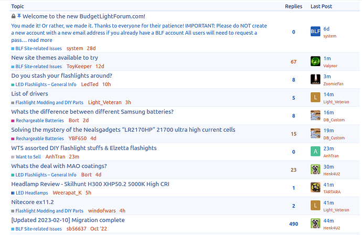This screenshot has width=362, height=235.
Task: Sort by Topic column header
Action: [17, 6]
